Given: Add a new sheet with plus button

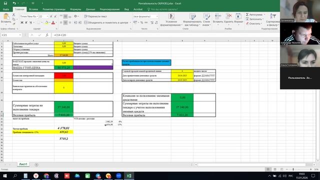Looking at the screenshot, I should point(36,164).
